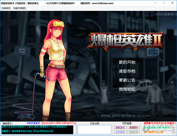177x136 pixels.
Task: Click the hint box scrollbar down arrow
Action: (75, 132)
